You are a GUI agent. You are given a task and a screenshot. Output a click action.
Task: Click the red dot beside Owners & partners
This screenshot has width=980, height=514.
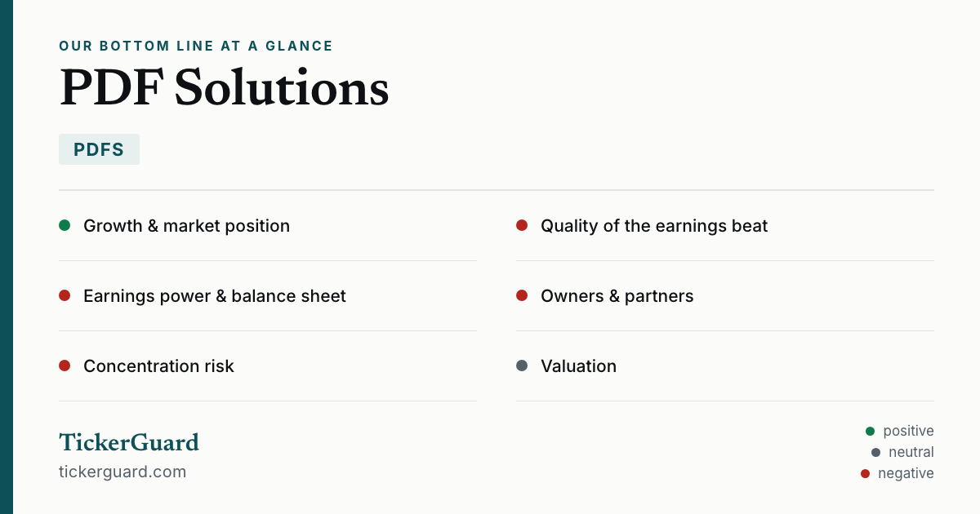point(522,295)
